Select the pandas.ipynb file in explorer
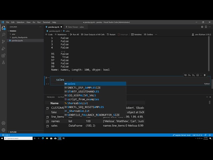Screen dimensions: 213x160 tap(25, 41)
